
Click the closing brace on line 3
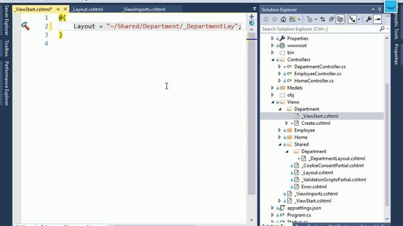60,35
